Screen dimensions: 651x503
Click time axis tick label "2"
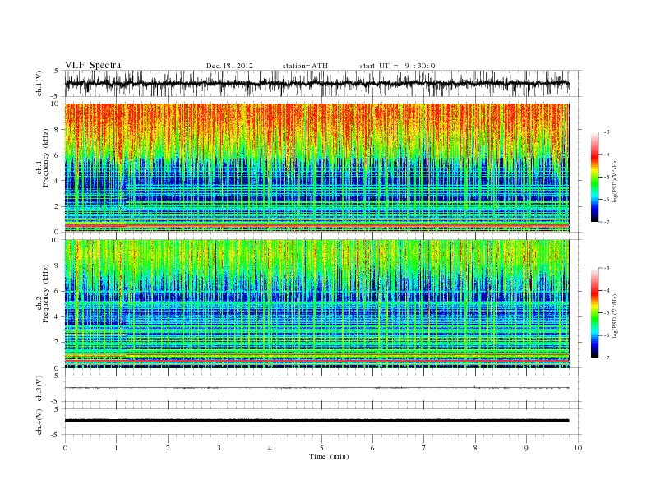pos(168,448)
